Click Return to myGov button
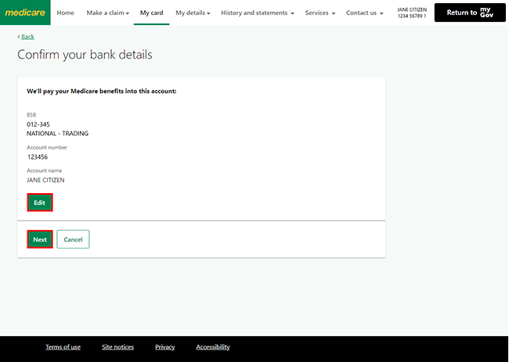 (x=470, y=13)
